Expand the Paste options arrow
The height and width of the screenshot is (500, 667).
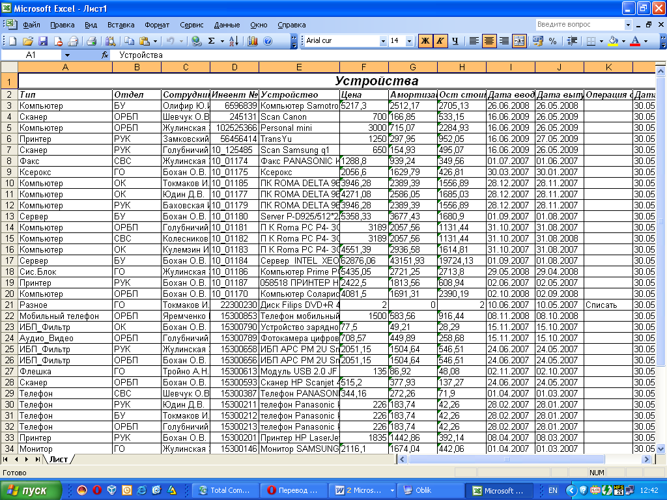[155, 41]
